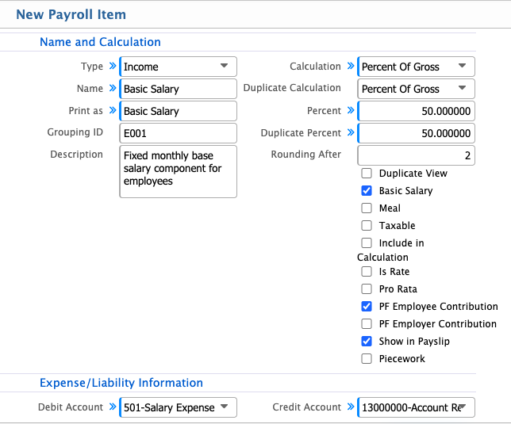Click the Name input field
The image size is (511, 424).
point(178,89)
